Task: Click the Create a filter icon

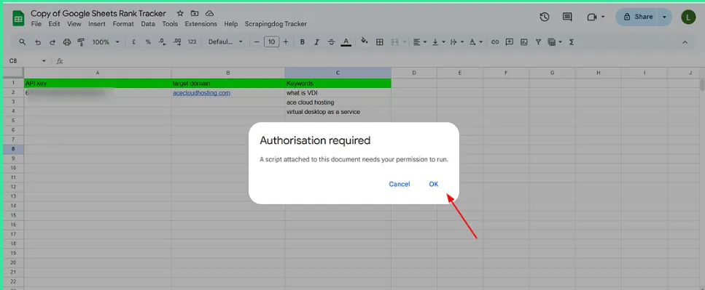Action: pyautogui.click(x=538, y=42)
